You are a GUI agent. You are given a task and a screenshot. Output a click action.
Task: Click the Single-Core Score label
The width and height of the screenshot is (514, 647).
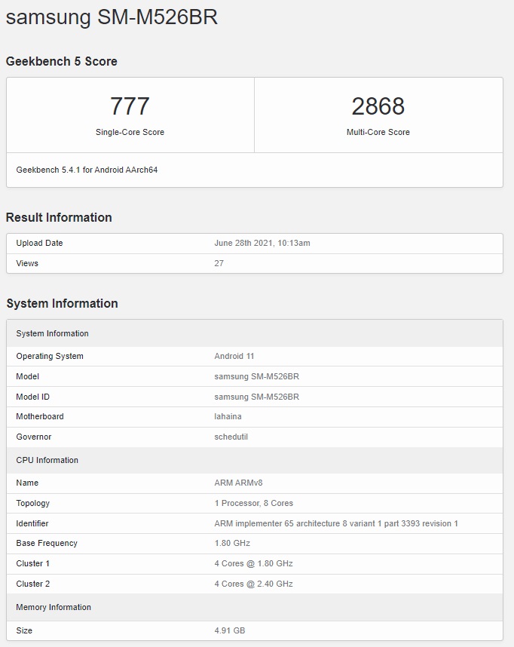pyautogui.click(x=130, y=132)
